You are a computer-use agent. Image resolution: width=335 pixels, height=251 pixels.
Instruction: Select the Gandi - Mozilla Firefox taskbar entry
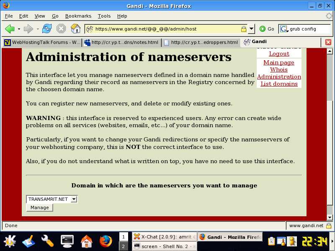tap(230, 237)
